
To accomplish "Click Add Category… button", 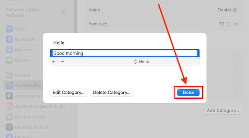I will point(223,111).
